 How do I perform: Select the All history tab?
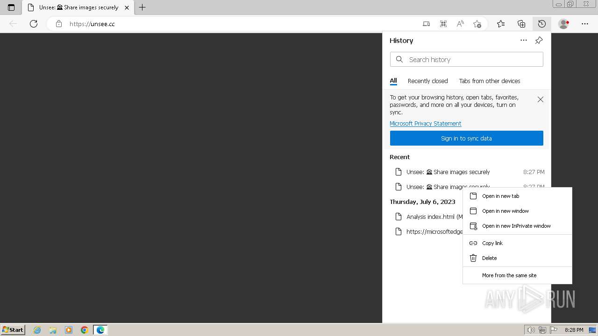point(393,81)
